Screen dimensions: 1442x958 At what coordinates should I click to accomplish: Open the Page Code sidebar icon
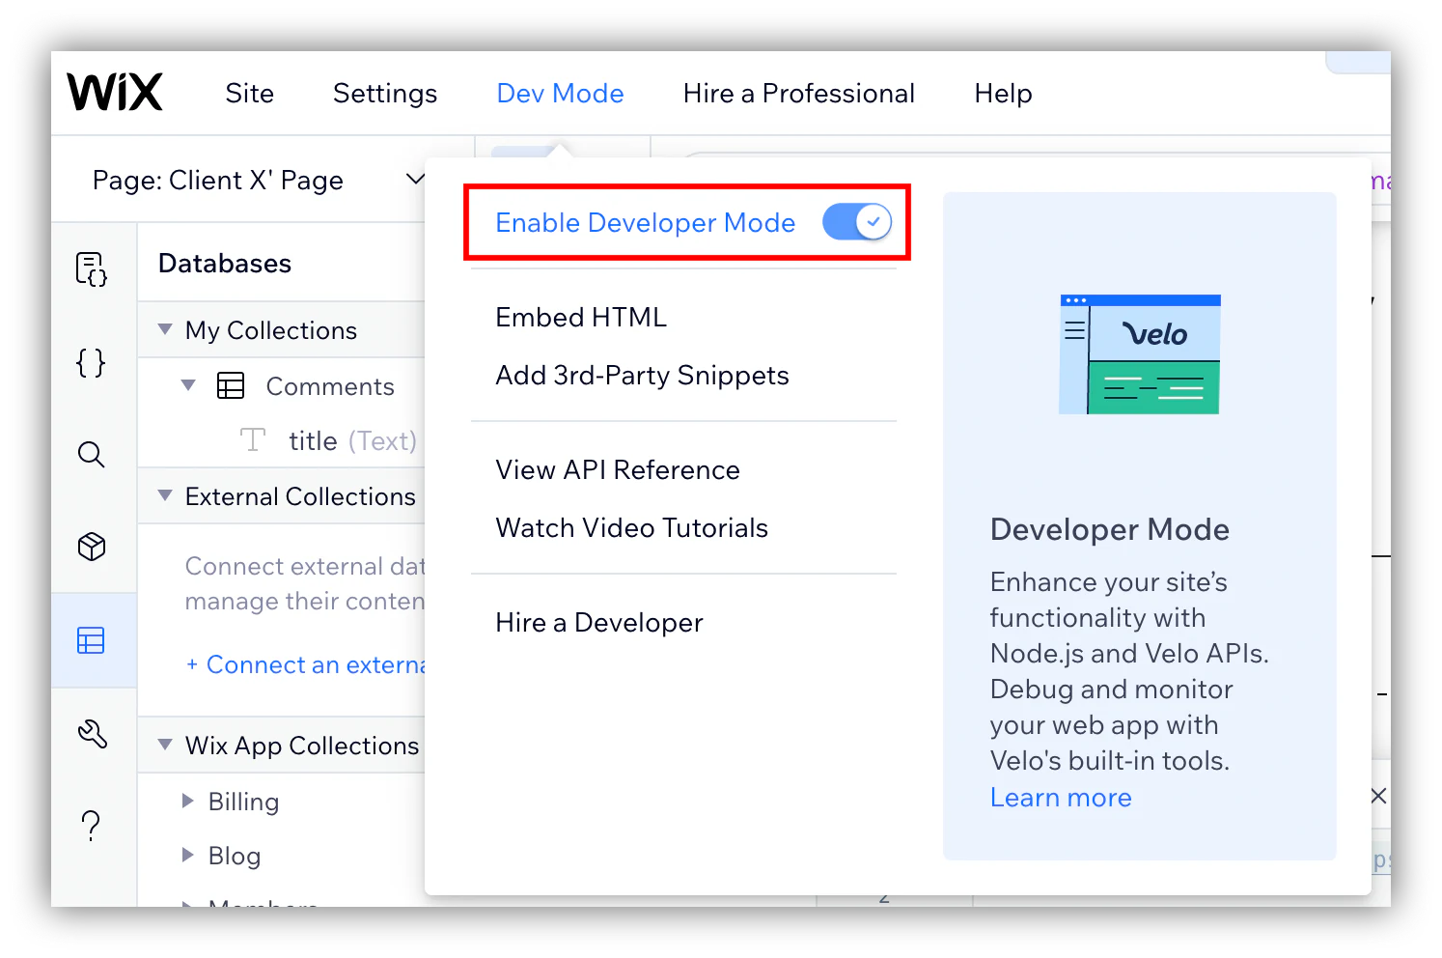click(92, 269)
